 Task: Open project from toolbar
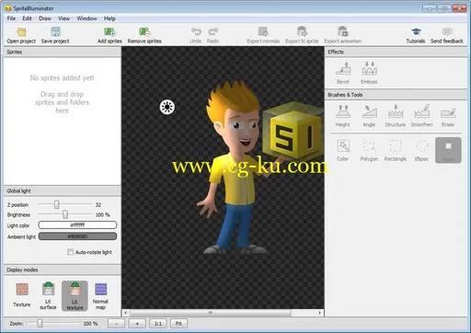21,35
